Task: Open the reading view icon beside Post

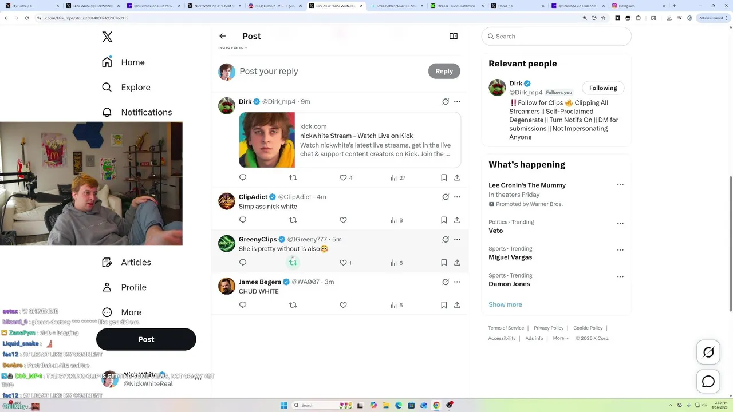Action: point(454,36)
